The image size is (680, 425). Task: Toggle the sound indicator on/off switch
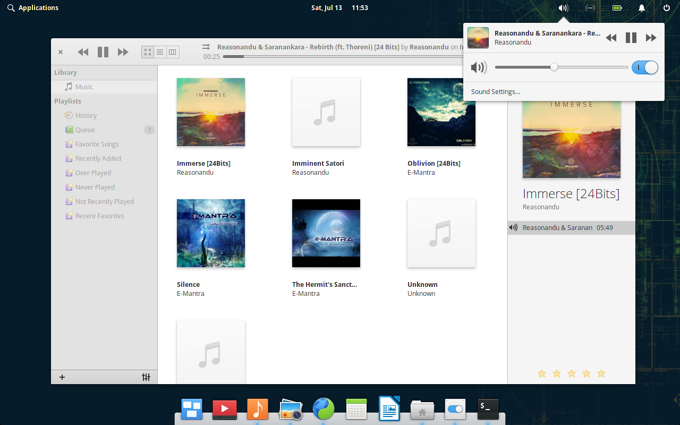point(644,67)
